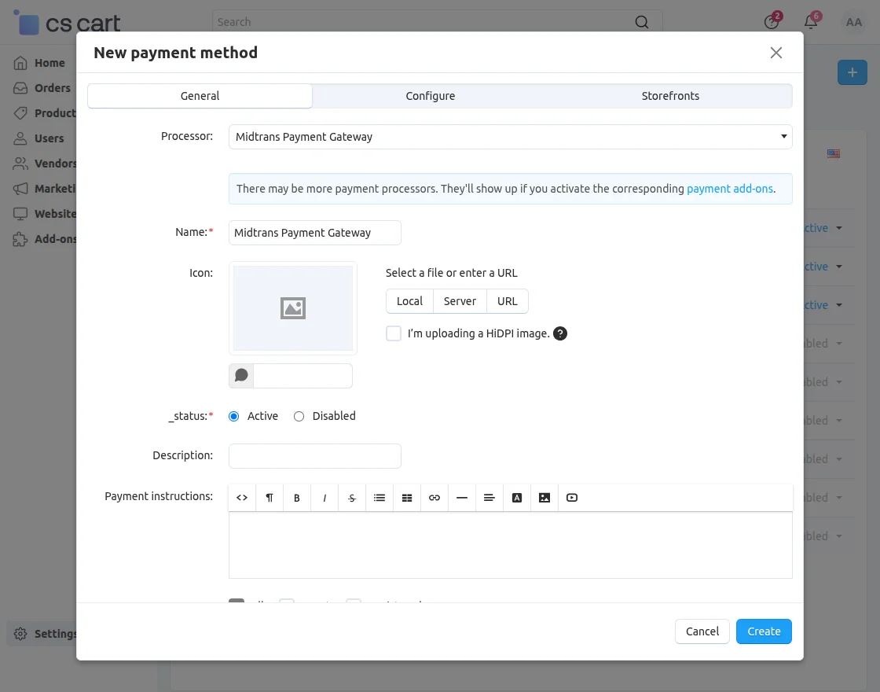Viewport: 880px width, 692px height.
Task: Select the Orders icon in sidebar
Action: pos(21,88)
